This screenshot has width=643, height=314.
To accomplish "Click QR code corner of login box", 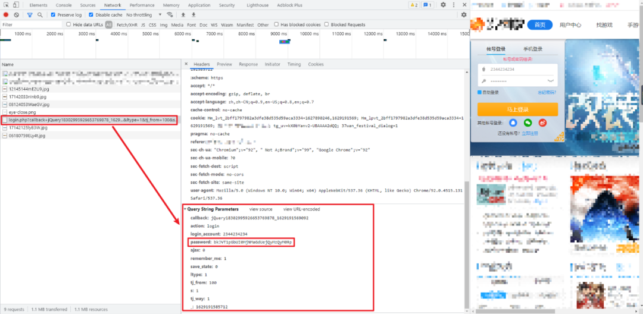I will (x=558, y=136).
